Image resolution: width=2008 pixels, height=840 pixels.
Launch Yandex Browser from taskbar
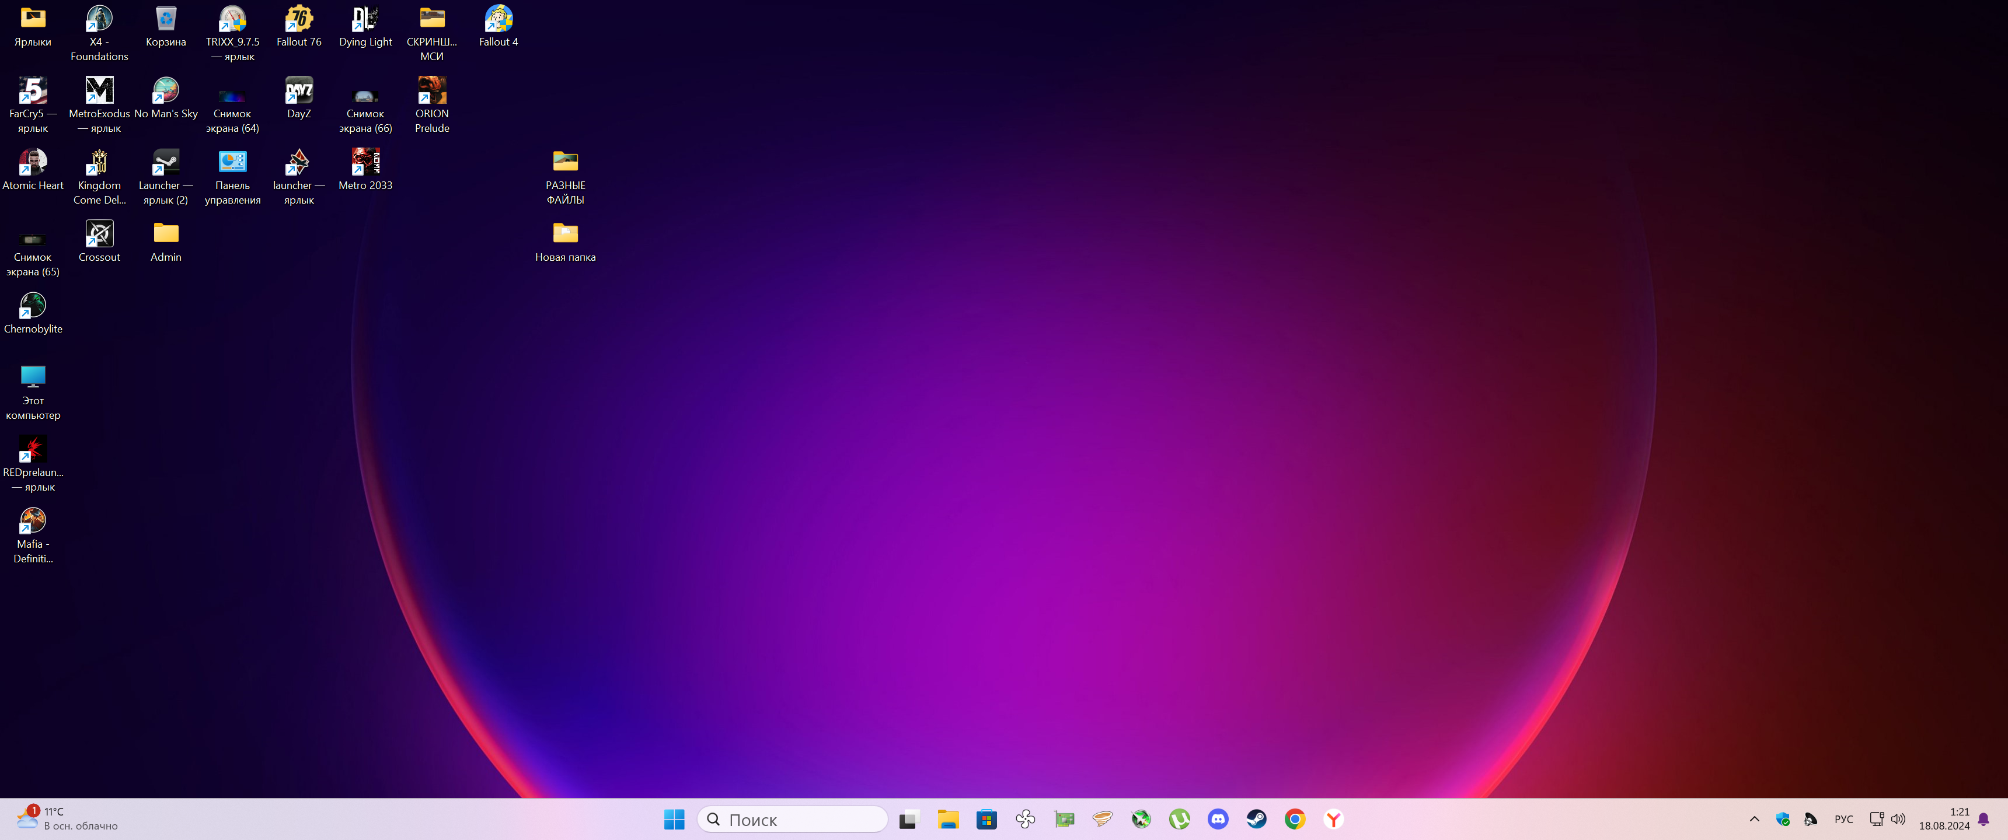[1333, 819]
